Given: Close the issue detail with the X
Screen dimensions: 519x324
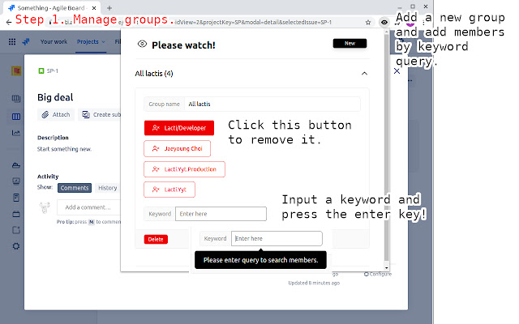Looking at the screenshot, I should (397, 70).
